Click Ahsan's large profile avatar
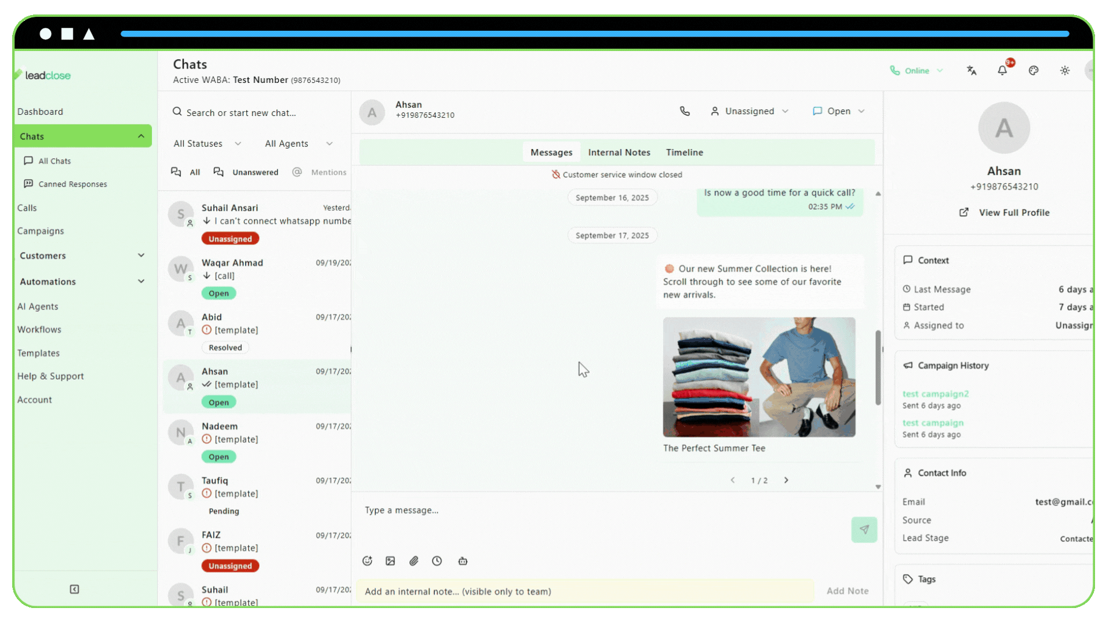 click(1004, 128)
